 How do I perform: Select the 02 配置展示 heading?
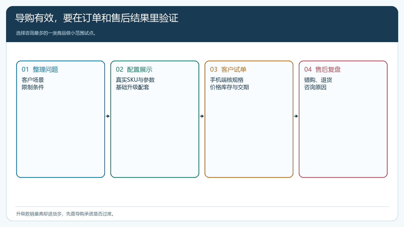tap(134, 69)
